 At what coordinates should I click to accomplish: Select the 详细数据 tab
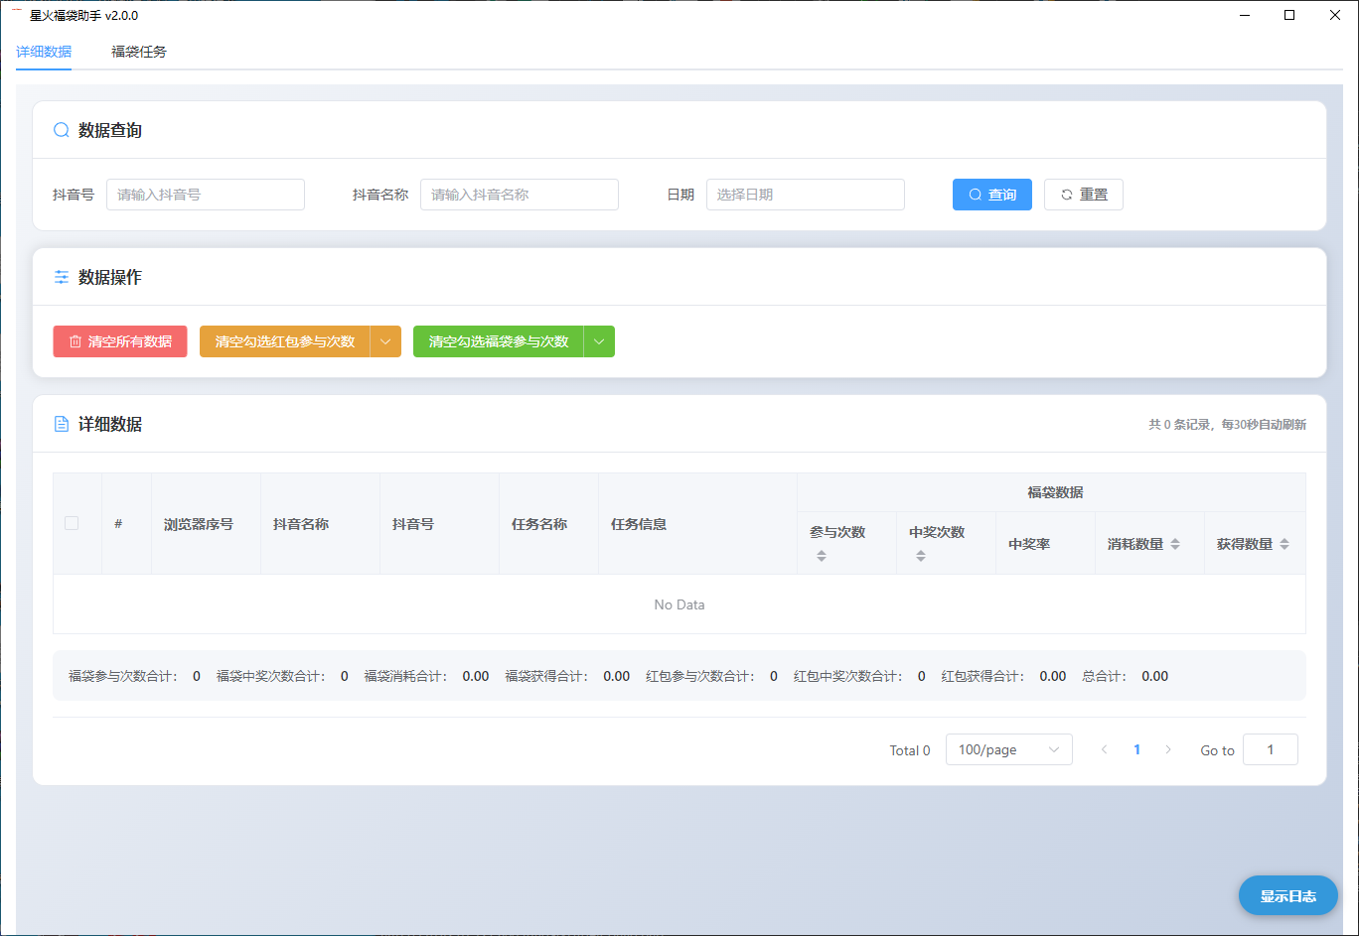click(x=44, y=52)
